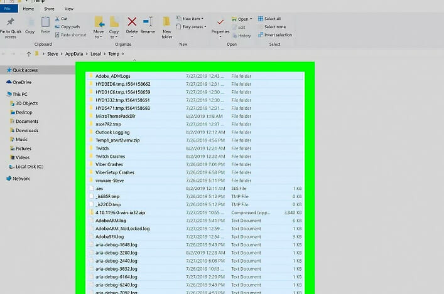This screenshot has height=294, width=444.
Task: Select the Twitch Crashes folder
Action: (195, 156)
